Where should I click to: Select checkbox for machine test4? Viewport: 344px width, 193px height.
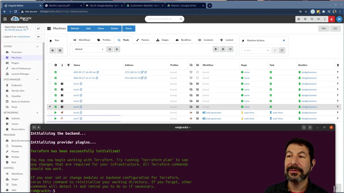coord(50,101)
